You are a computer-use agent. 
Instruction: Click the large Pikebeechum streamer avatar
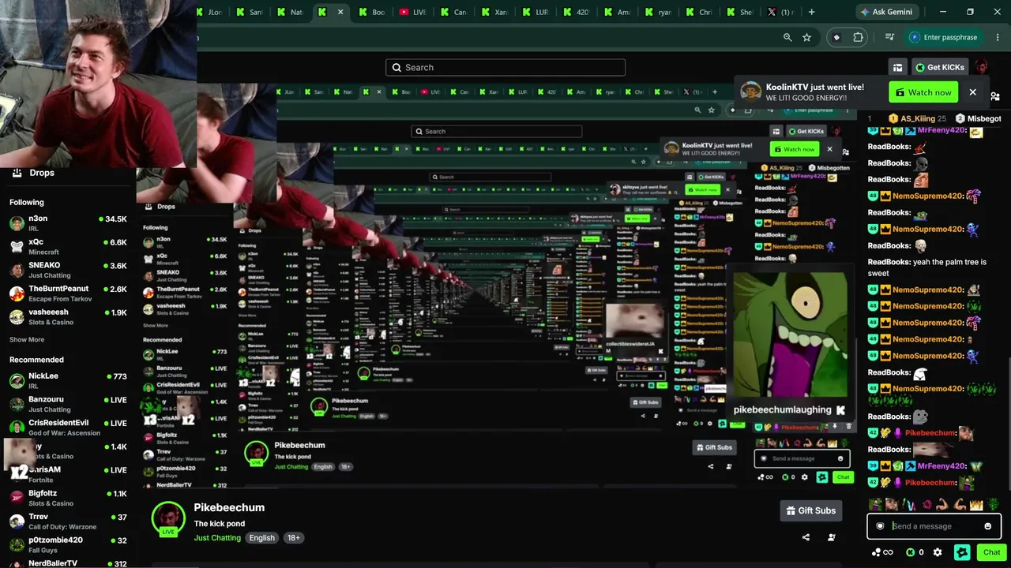pos(167,518)
